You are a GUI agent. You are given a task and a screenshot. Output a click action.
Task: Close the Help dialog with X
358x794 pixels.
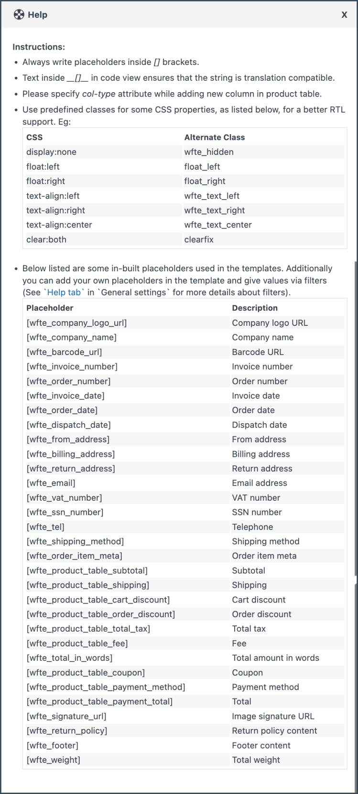click(x=344, y=15)
